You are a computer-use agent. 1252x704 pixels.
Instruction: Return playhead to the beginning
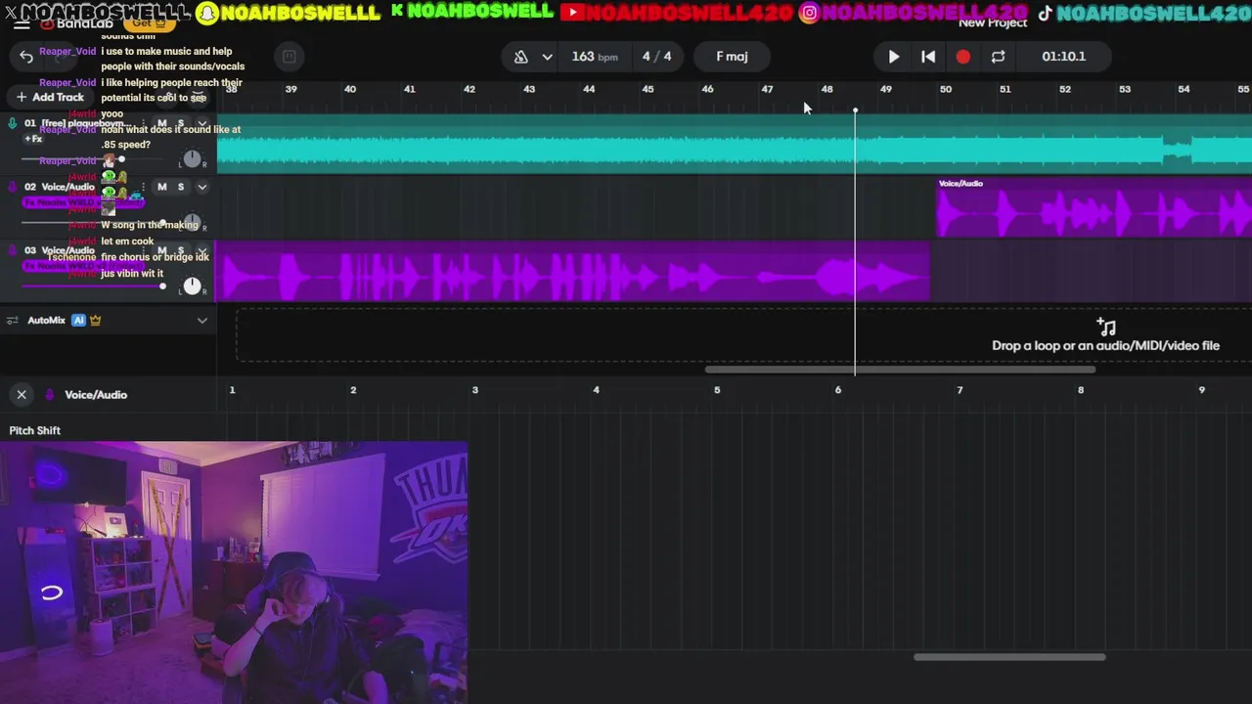click(x=928, y=57)
